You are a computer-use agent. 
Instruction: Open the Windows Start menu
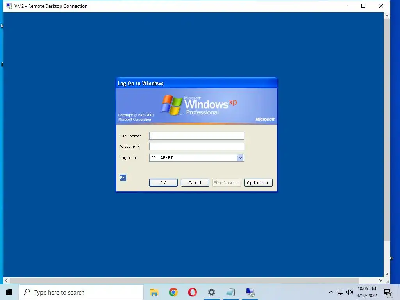click(9, 292)
